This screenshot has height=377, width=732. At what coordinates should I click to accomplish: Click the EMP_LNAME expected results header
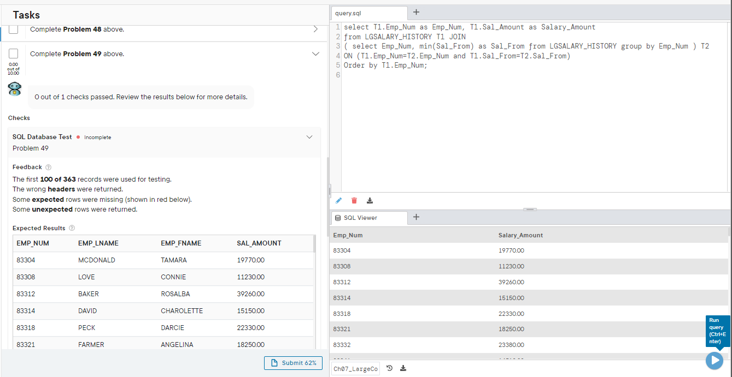(98, 243)
